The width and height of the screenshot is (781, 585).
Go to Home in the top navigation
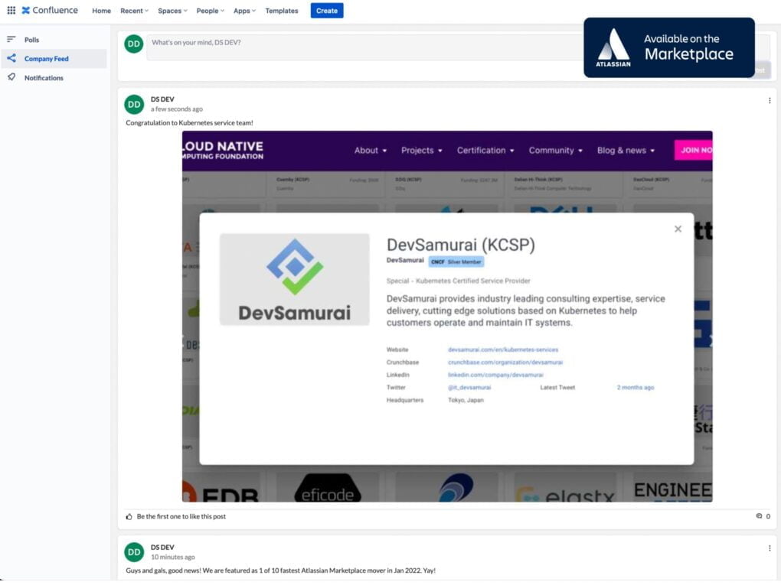tap(102, 11)
